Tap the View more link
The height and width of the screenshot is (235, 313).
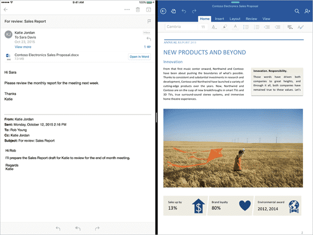point(24,47)
